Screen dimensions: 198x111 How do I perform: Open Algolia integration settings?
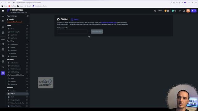(18, 97)
